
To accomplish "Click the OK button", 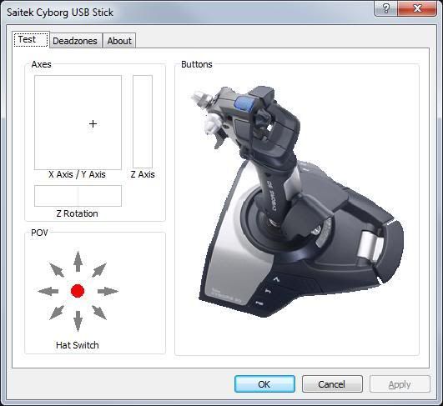I will (x=264, y=384).
